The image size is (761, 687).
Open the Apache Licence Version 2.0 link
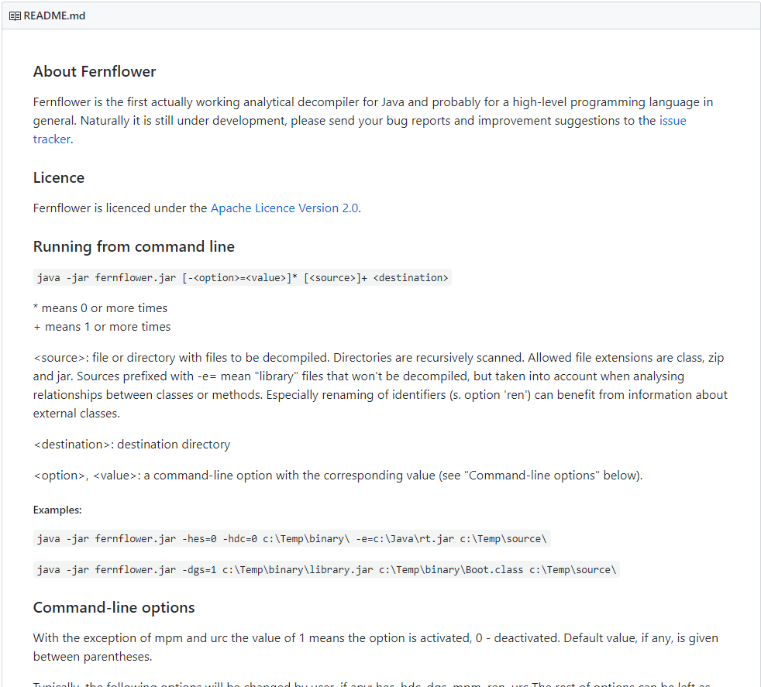pos(284,208)
